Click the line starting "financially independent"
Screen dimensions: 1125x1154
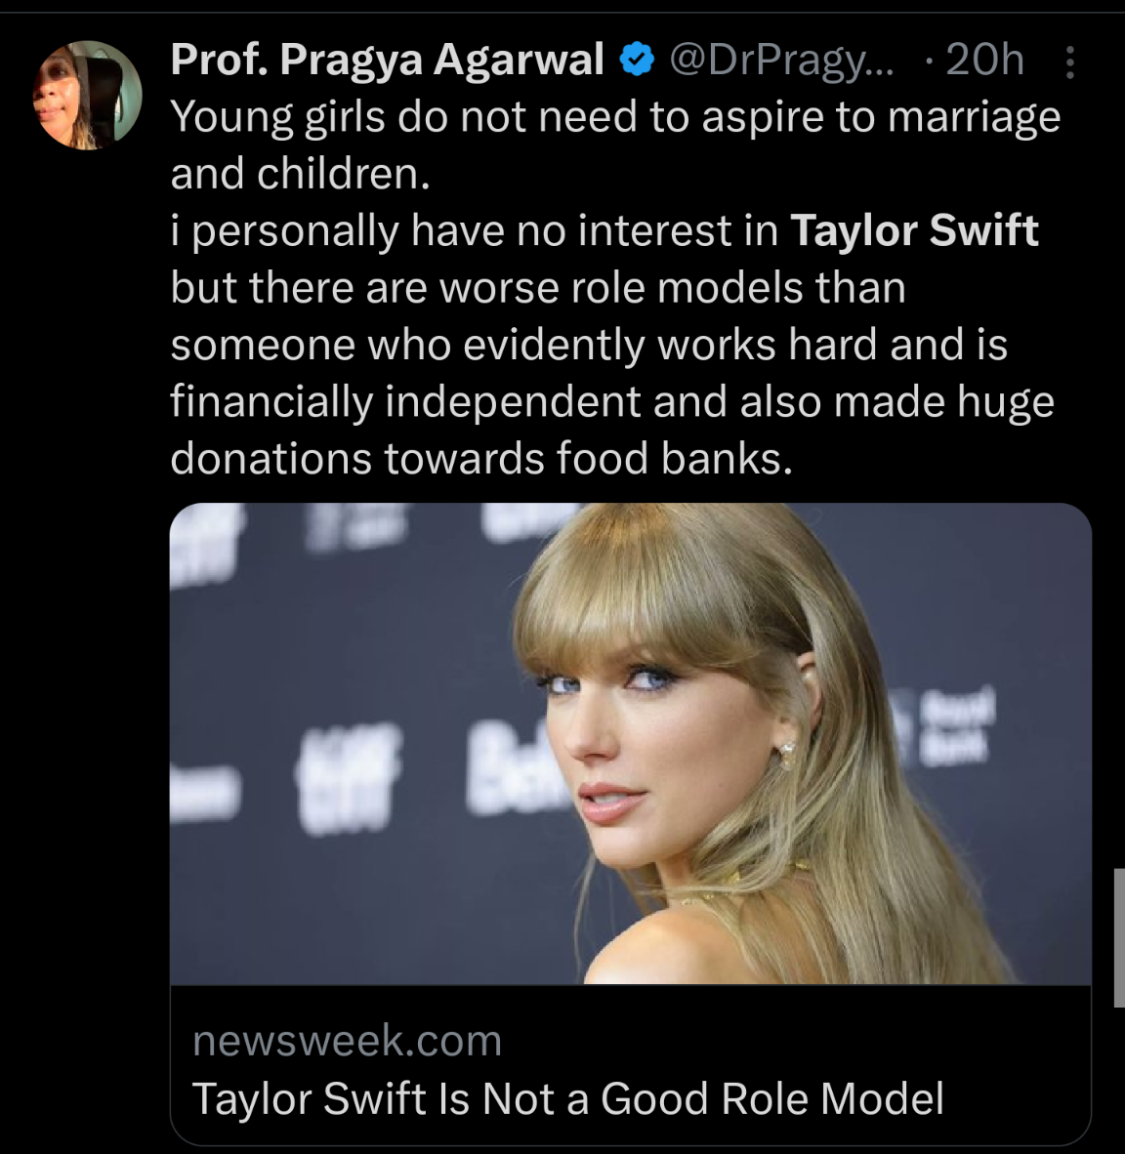(611, 402)
